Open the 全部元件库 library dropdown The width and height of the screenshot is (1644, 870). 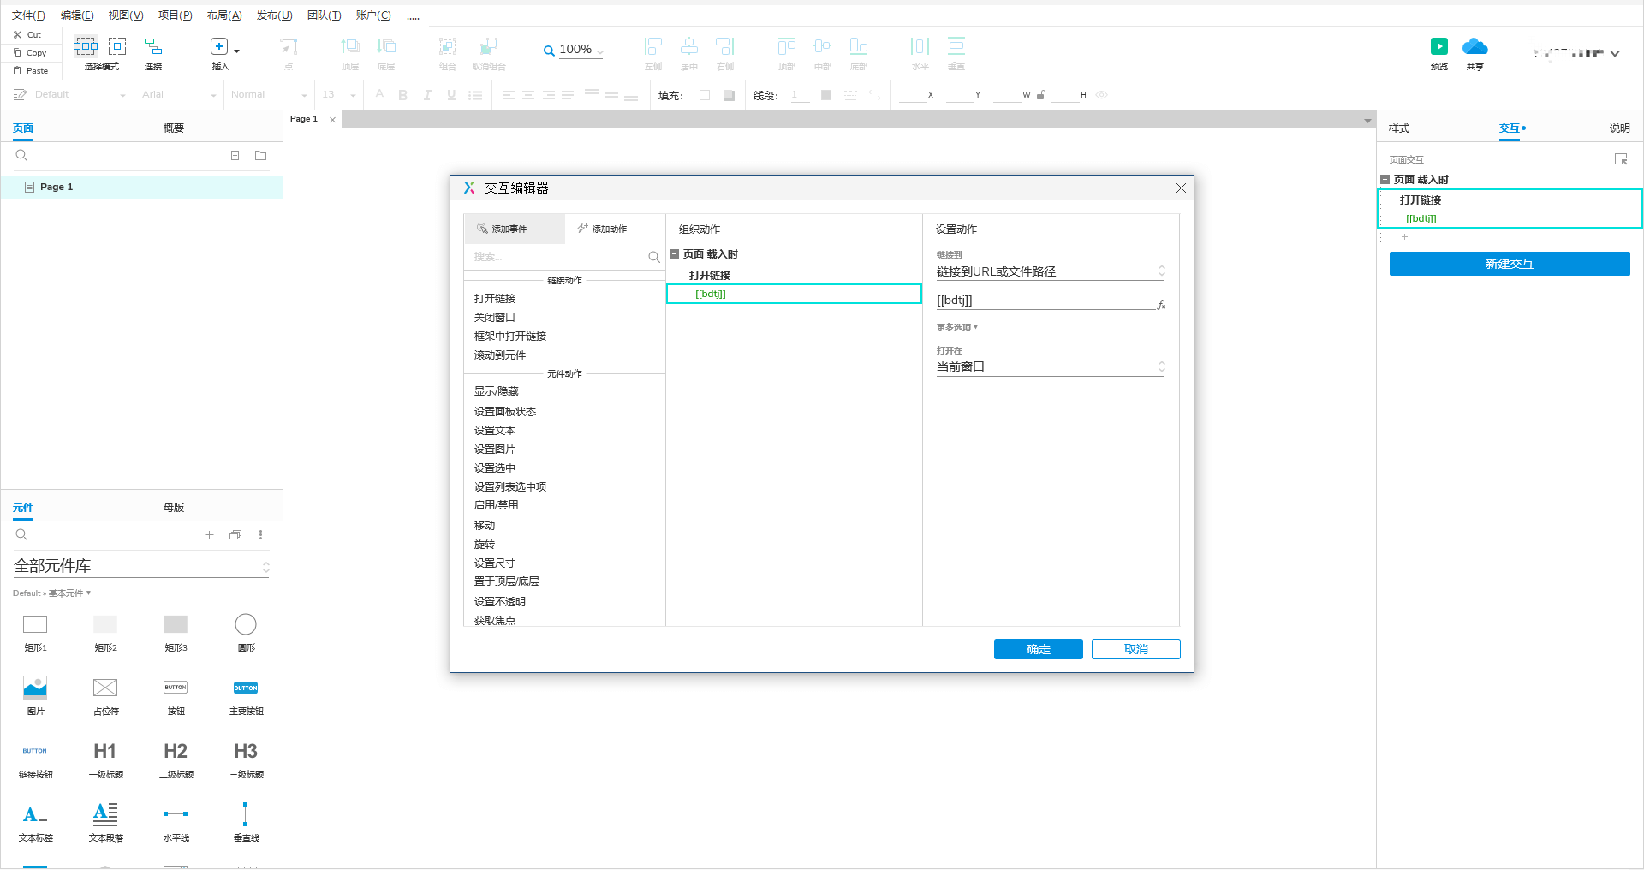tap(141, 566)
